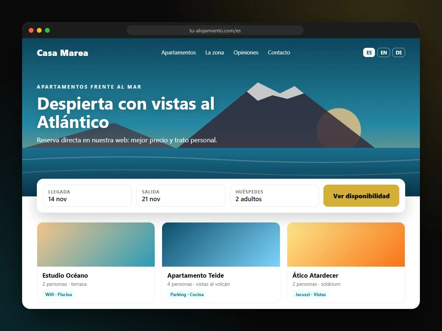Select the ES language option
The height and width of the screenshot is (331, 442).
369,53
